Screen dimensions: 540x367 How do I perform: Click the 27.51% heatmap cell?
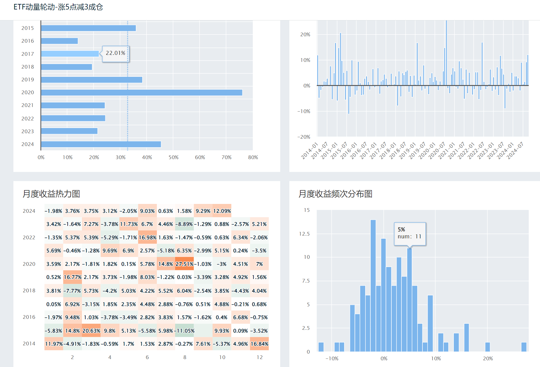(x=184, y=264)
